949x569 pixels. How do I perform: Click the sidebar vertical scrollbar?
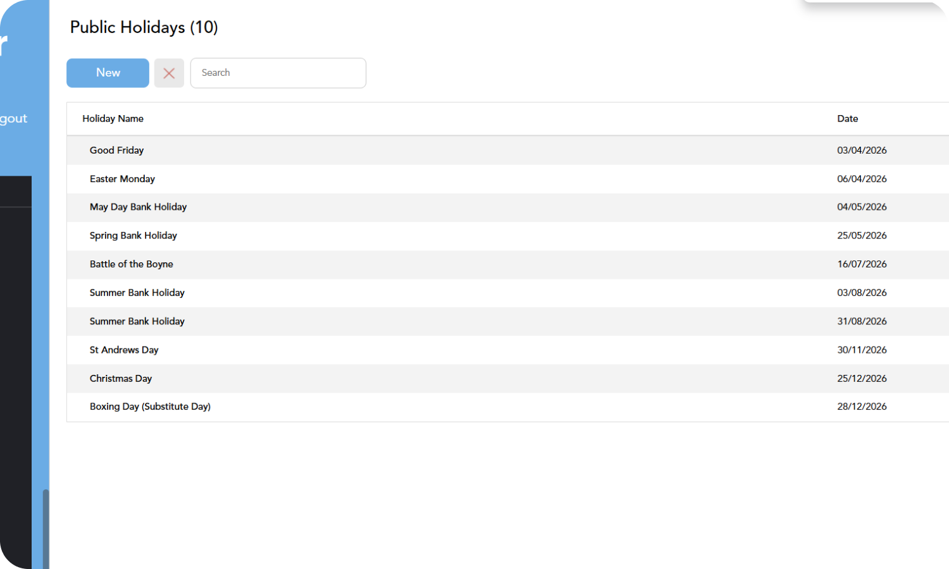[46, 529]
